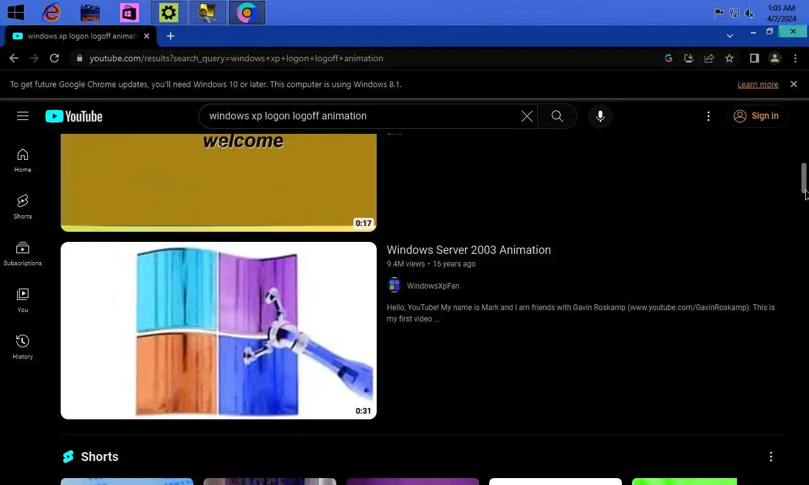Open Subscriptions in sidebar
Screen dimensions: 809x485
23,254
